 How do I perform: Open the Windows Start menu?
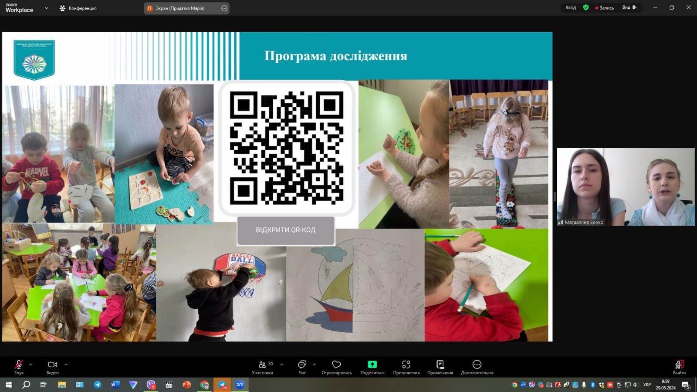point(8,385)
